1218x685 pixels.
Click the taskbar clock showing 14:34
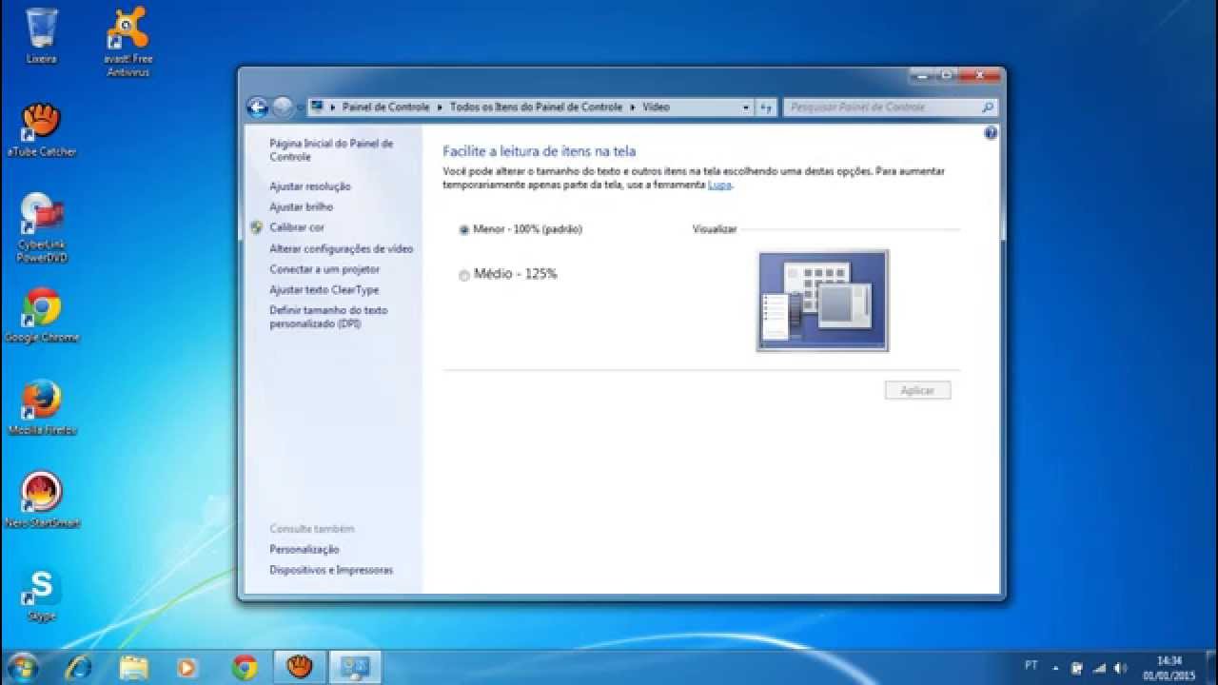pos(1169,668)
